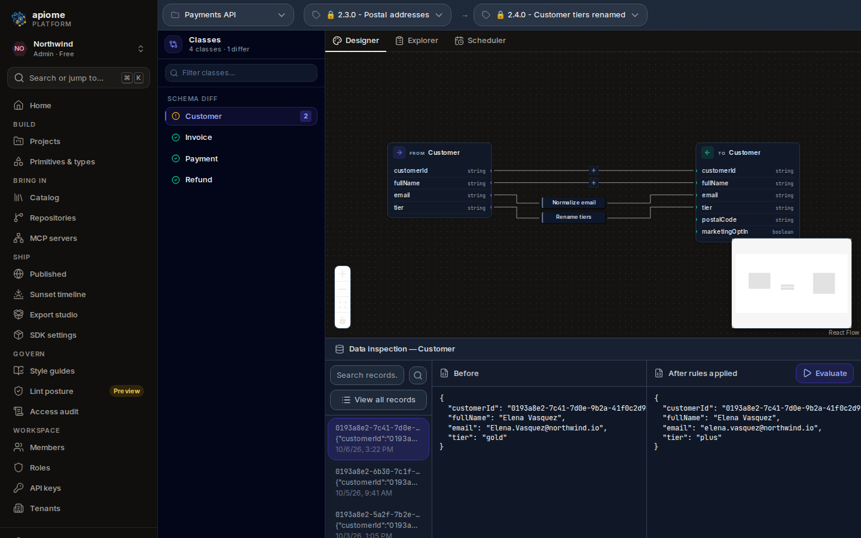Switch to the Scheduler tab
The image size is (861, 538).
click(480, 41)
